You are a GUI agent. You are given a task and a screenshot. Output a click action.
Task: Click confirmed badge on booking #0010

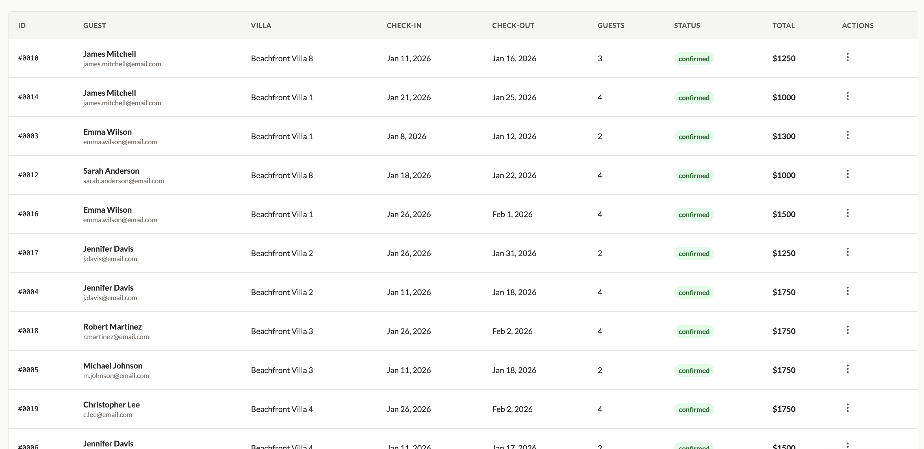(694, 59)
